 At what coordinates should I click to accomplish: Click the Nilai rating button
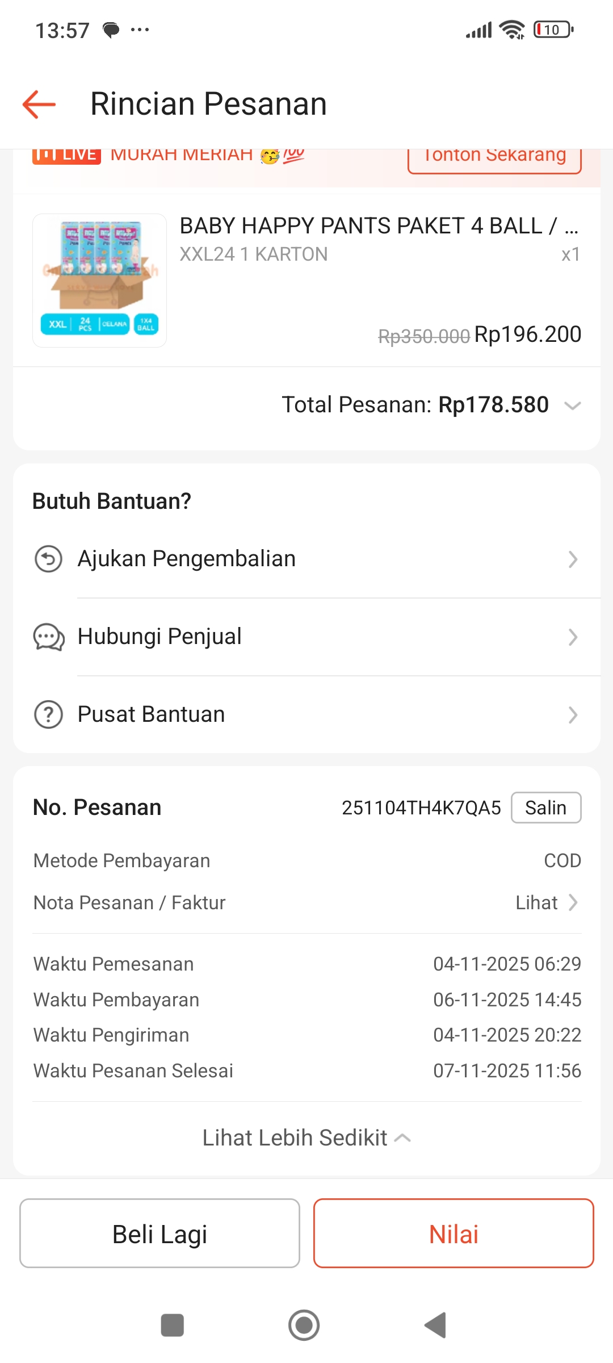point(454,1234)
